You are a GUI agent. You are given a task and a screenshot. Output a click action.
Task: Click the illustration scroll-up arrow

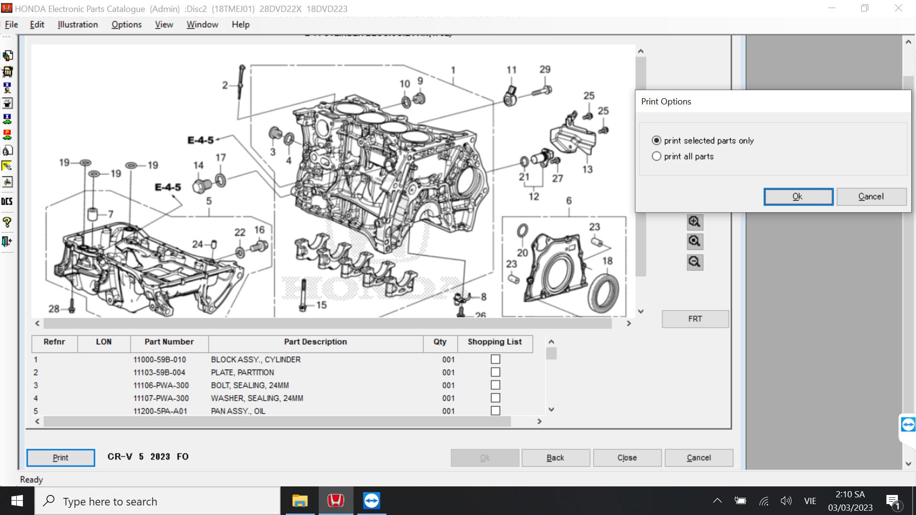coord(641,51)
